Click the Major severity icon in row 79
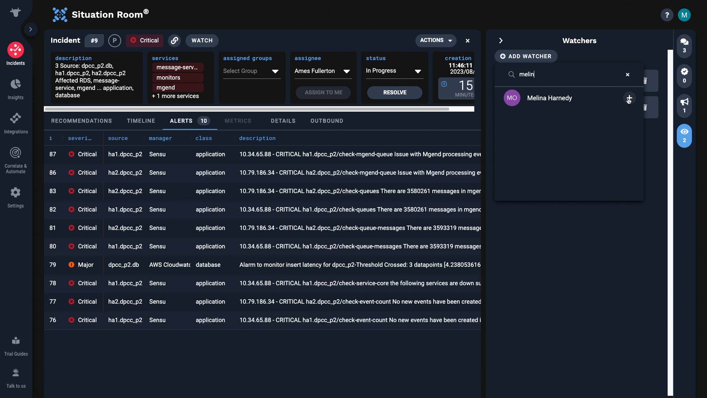 tap(71, 265)
